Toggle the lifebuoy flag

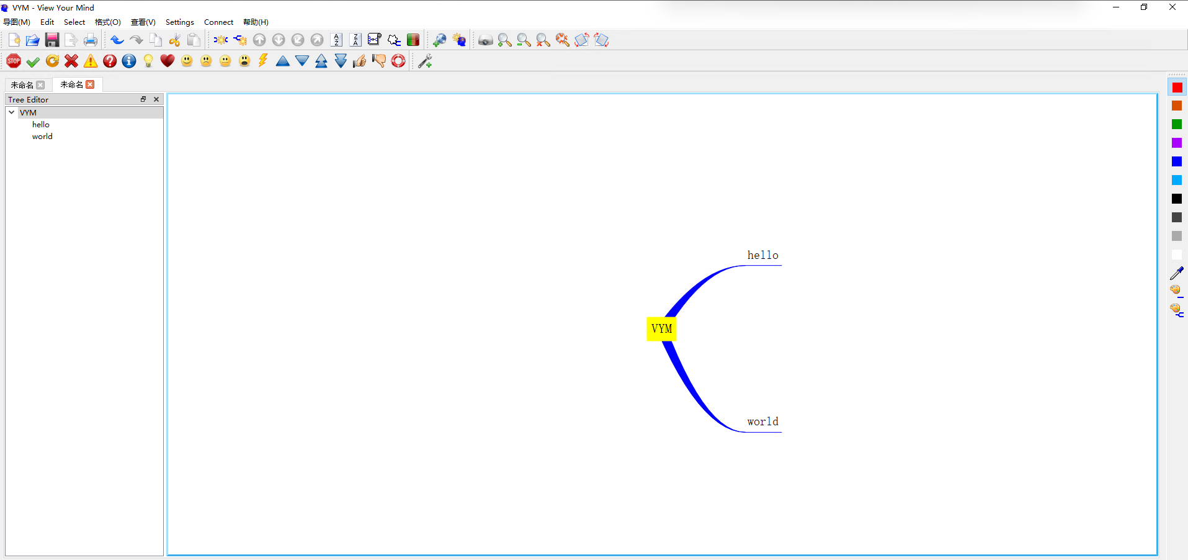[x=398, y=61]
